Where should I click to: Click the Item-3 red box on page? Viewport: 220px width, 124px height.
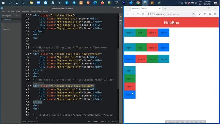coord(141,59)
